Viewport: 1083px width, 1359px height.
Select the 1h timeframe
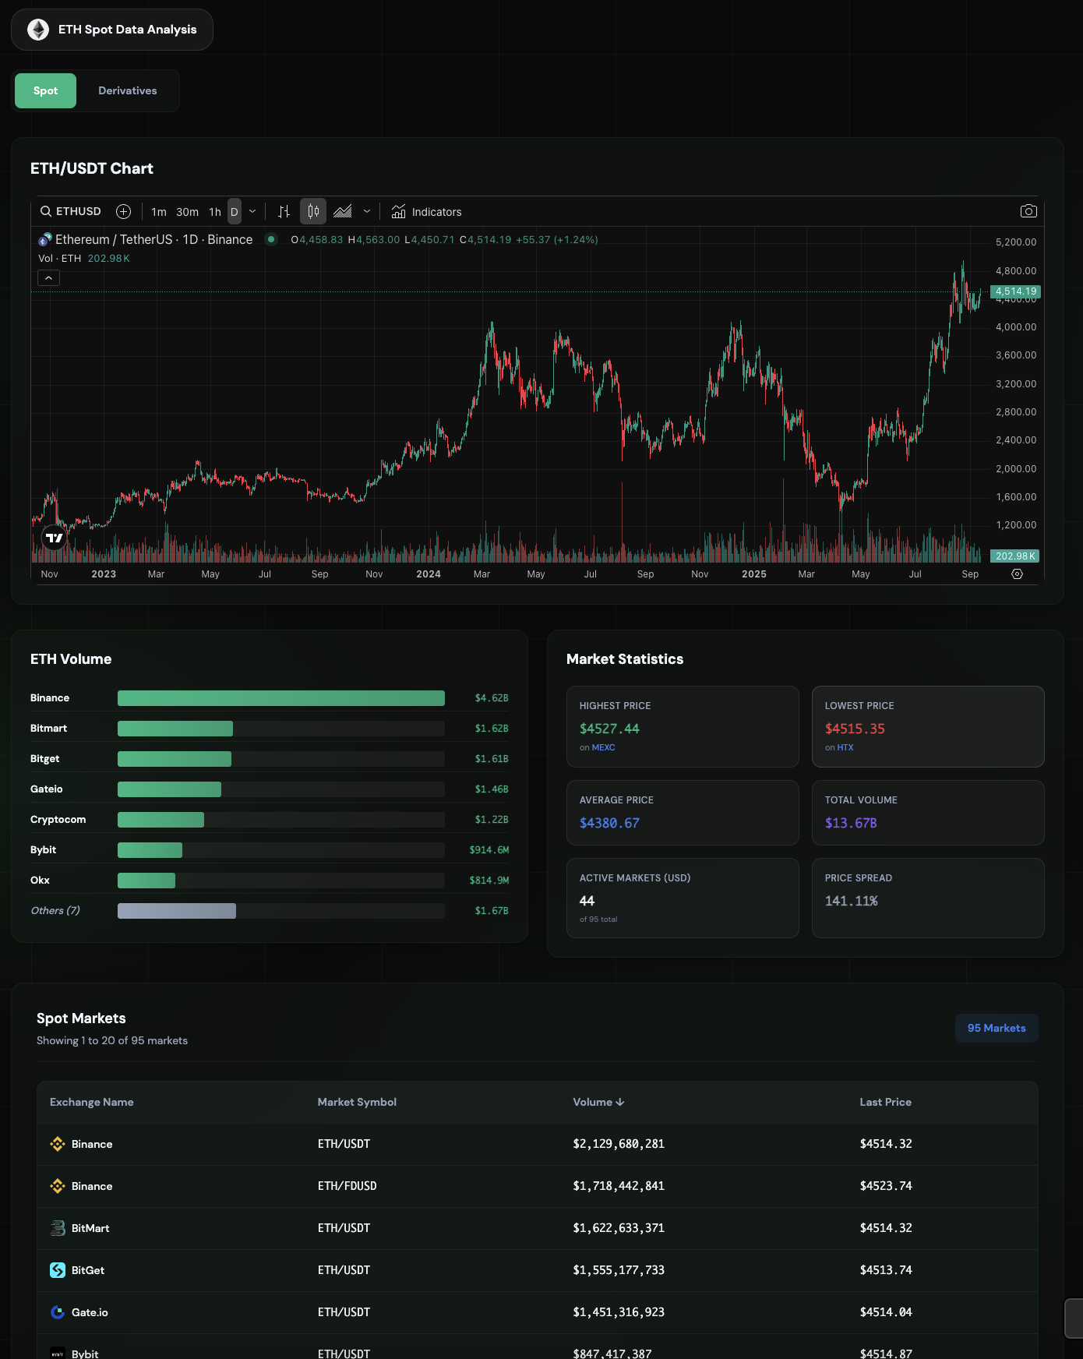pyautogui.click(x=215, y=212)
